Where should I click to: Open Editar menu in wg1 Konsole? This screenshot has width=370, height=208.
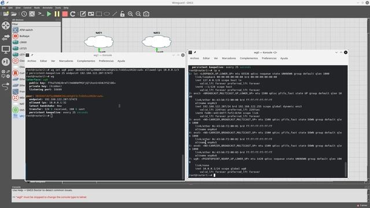click(43, 61)
